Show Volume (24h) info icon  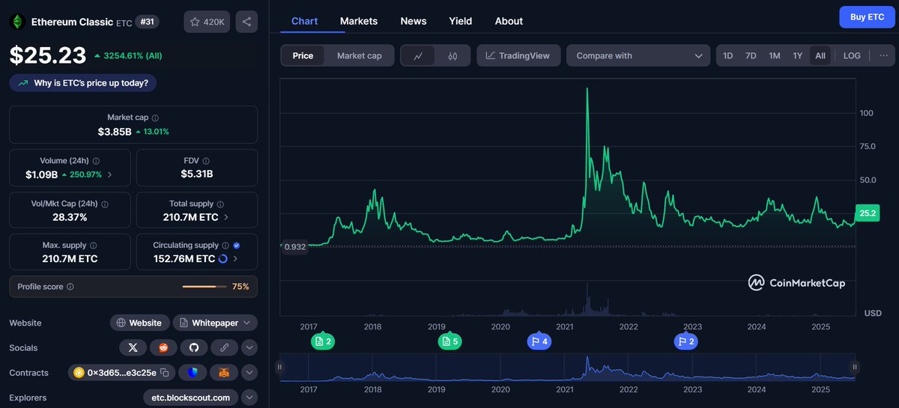[96, 161]
